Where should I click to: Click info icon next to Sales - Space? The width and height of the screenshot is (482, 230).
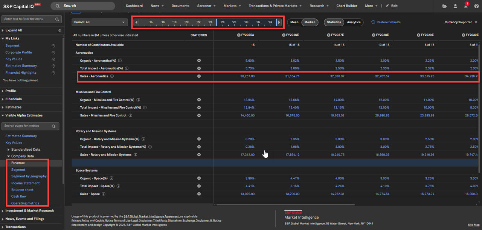pos(104,194)
